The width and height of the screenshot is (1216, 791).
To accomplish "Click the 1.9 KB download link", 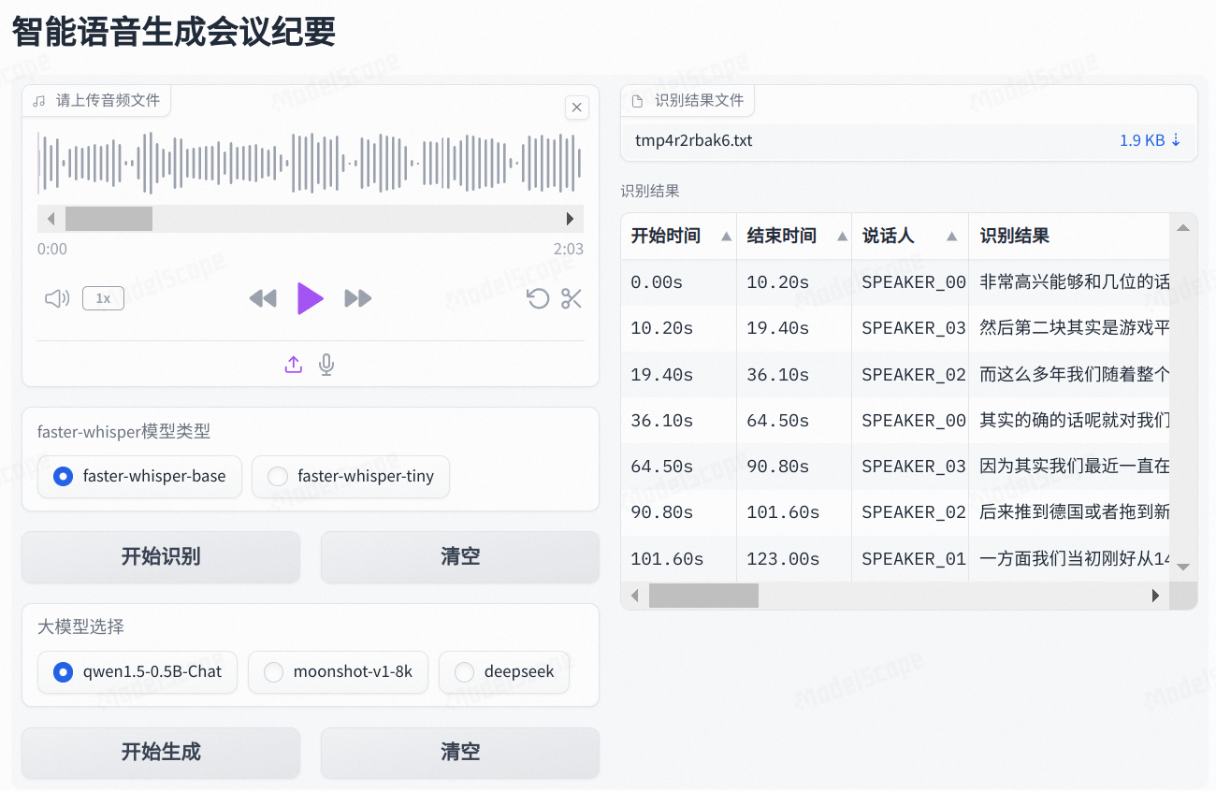I will coord(1151,140).
